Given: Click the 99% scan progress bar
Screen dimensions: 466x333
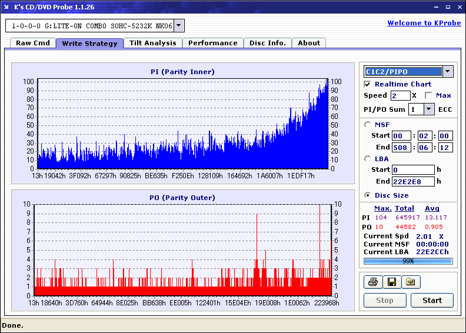Looking at the screenshot, I should 408,261.
